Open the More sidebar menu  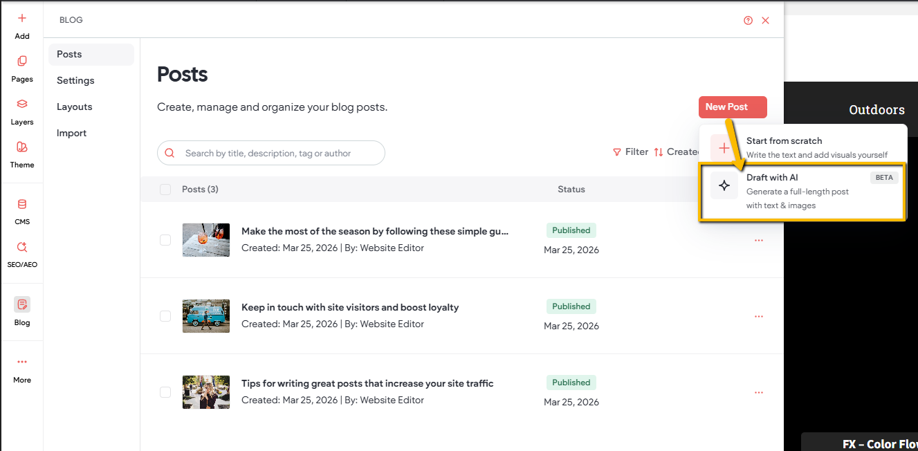coord(22,362)
